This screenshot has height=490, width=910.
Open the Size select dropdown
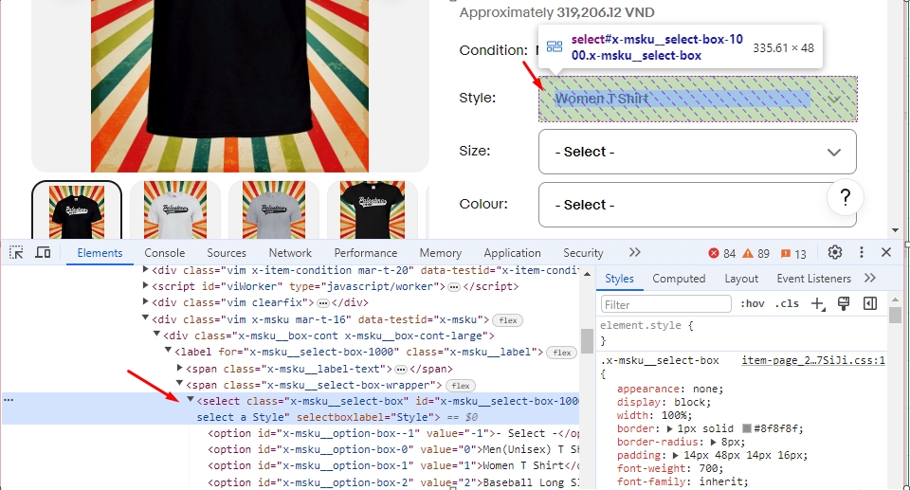[697, 152]
